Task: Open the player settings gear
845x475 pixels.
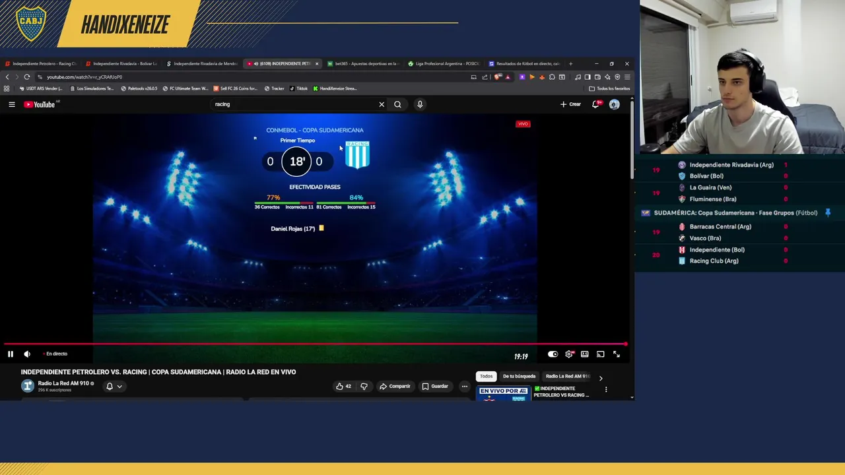Action: tap(569, 354)
